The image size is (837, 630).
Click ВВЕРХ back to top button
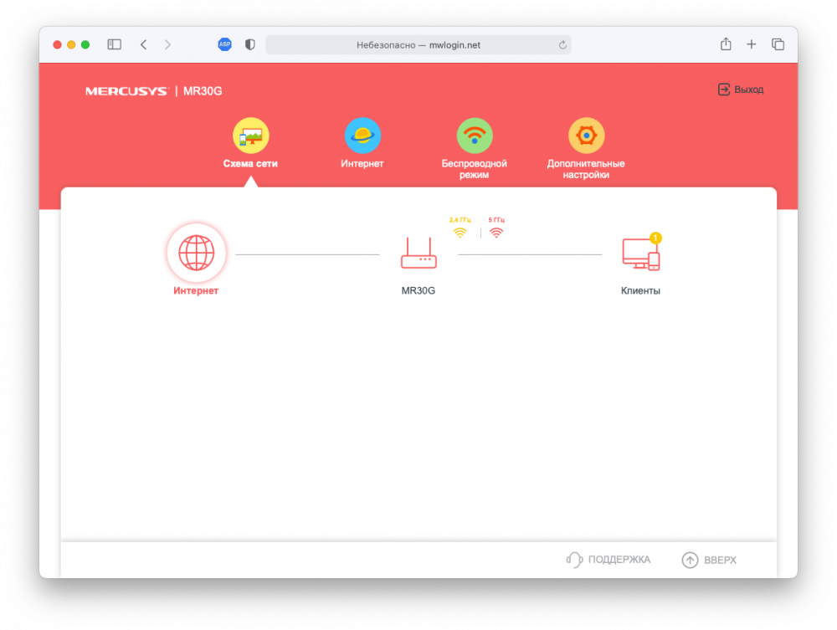tap(709, 560)
